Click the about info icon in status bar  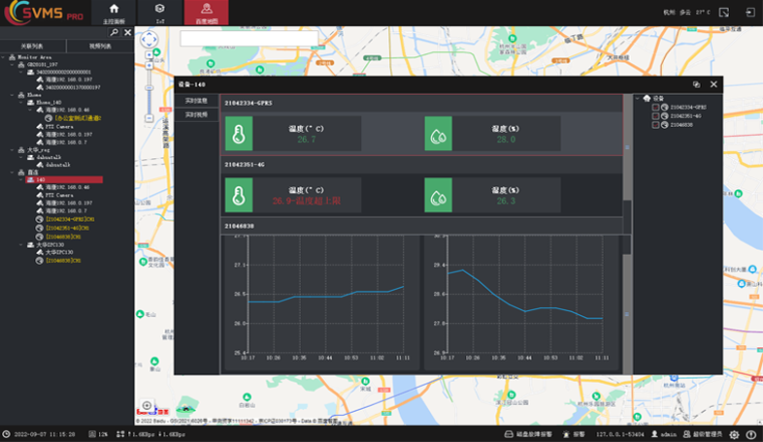750,434
